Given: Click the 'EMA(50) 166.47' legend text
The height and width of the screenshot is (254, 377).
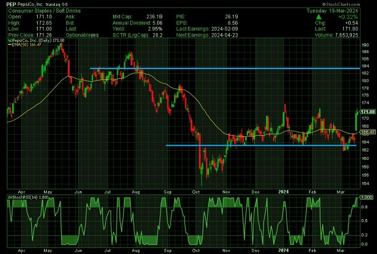Looking at the screenshot, I should pyautogui.click(x=27, y=45).
